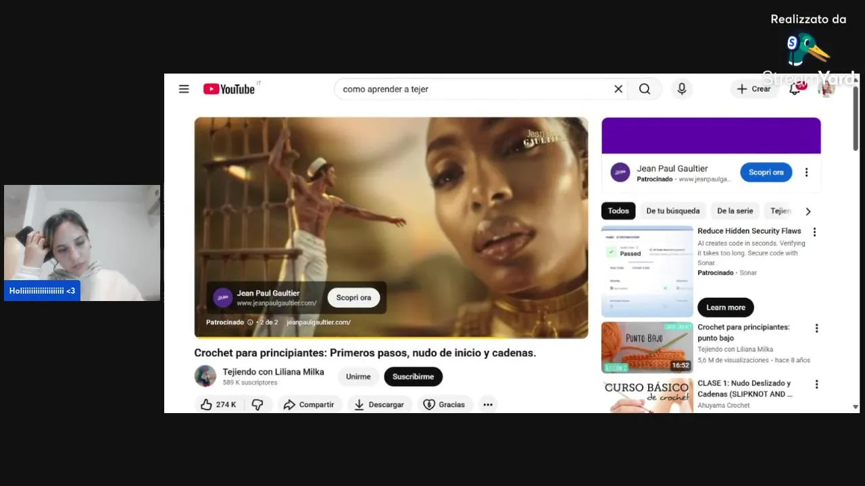Click the 'Gracias' super thanks button
Screen dimensions: 865x486
(444, 404)
